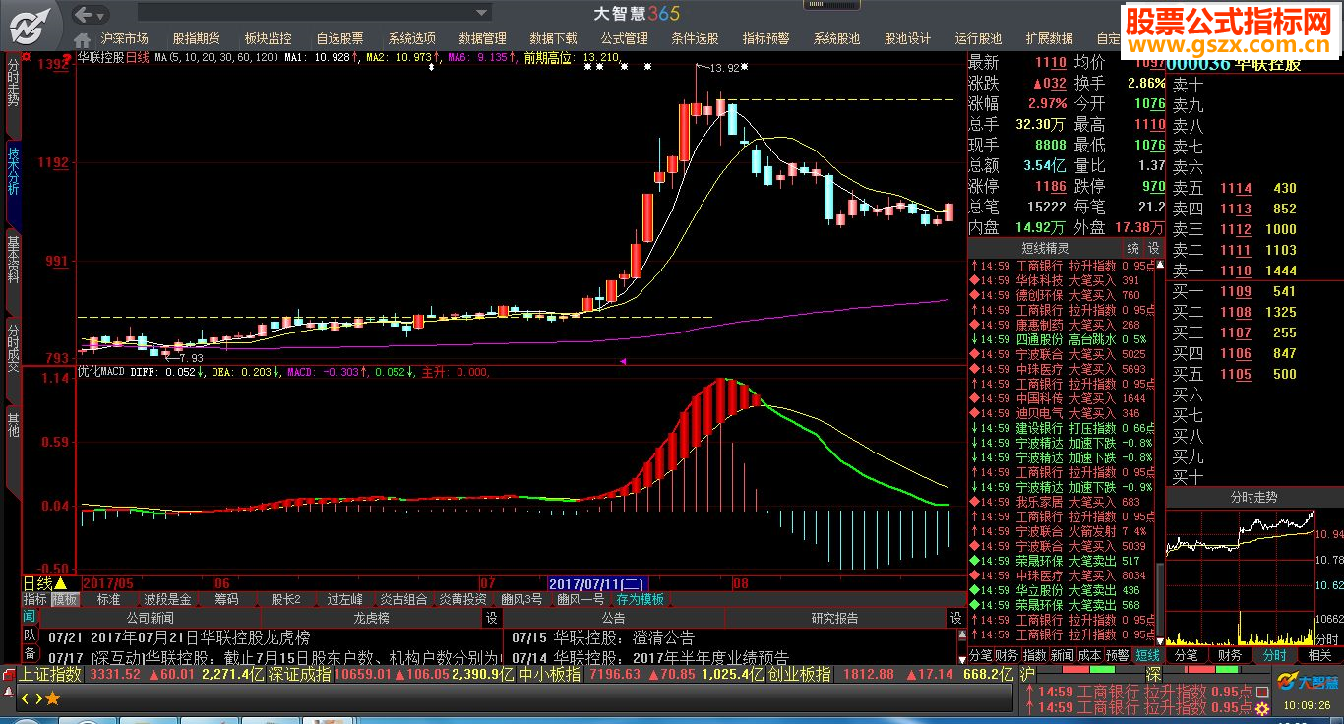Click the home icon before 沪深市场
This screenshot has height=724, width=1344.
click(x=83, y=39)
